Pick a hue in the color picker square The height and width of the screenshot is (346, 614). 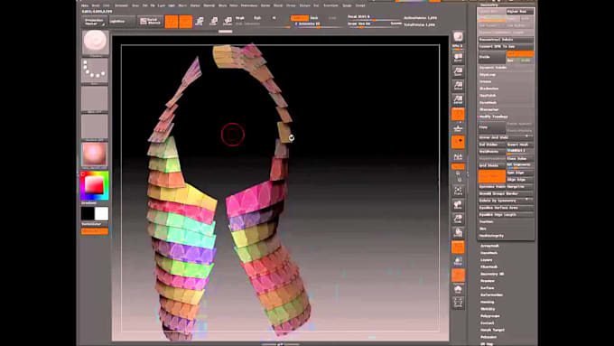pyautogui.click(x=95, y=185)
